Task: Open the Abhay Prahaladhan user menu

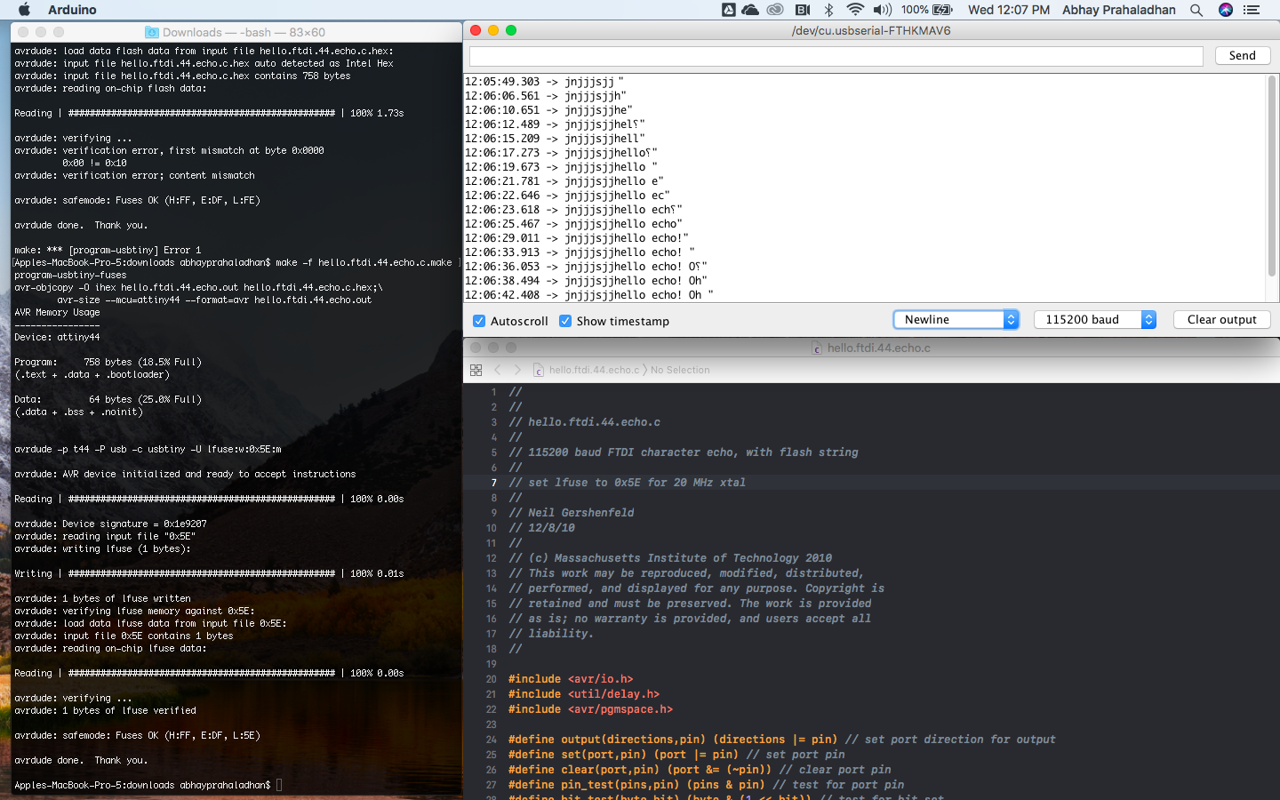Action: pyautogui.click(x=1119, y=10)
